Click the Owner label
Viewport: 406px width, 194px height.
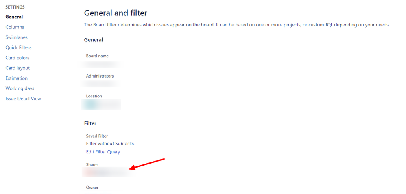coord(92,188)
